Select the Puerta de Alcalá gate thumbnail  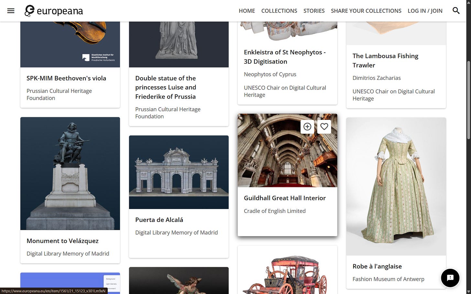[179, 172]
